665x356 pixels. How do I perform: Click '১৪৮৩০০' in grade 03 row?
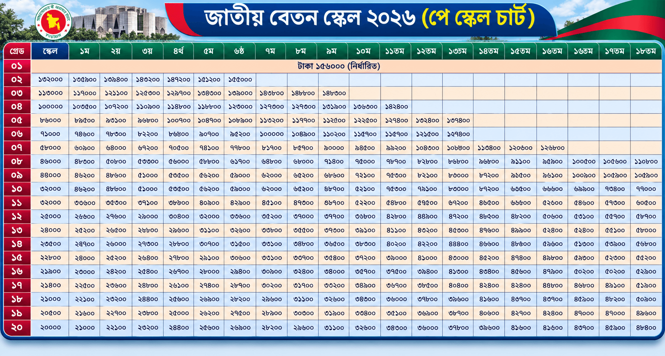(x=334, y=93)
